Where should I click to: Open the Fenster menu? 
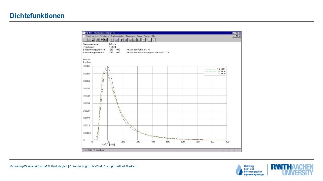coord(147,36)
